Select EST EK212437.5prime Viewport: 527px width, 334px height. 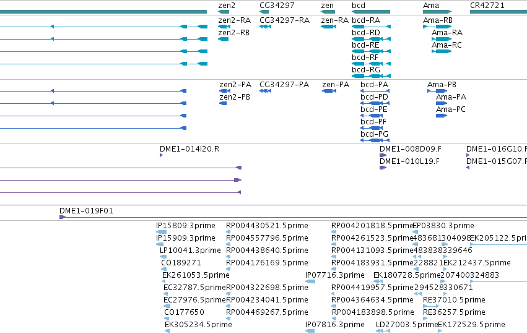[x=445, y=269]
